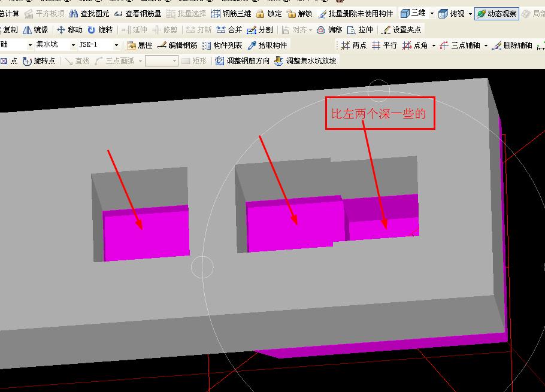Switch to 三维 view
The image size is (545, 392).
click(413, 14)
